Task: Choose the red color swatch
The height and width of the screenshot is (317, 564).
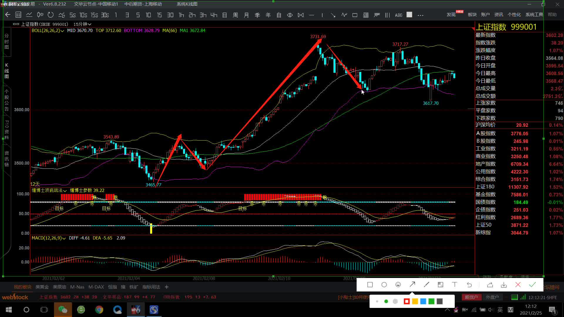Action: click(x=407, y=301)
